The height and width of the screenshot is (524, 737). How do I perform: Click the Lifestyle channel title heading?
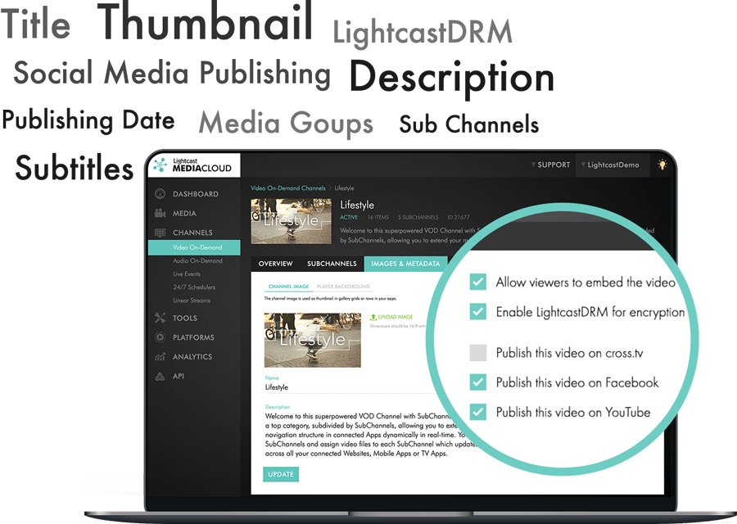point(357,205)
